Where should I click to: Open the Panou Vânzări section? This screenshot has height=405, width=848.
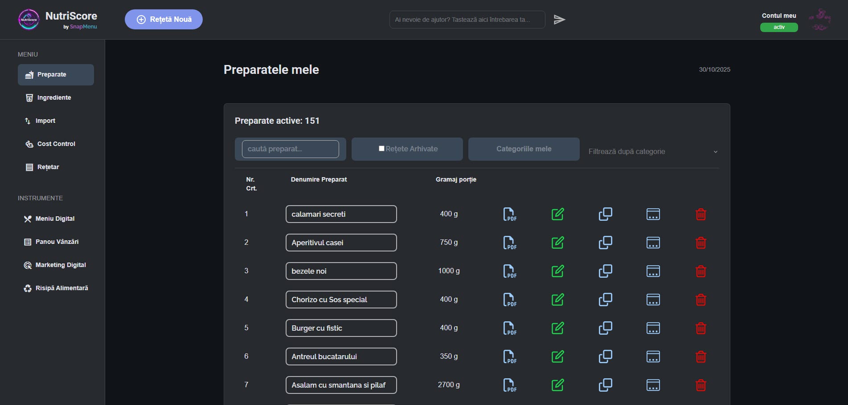(56, 241)
